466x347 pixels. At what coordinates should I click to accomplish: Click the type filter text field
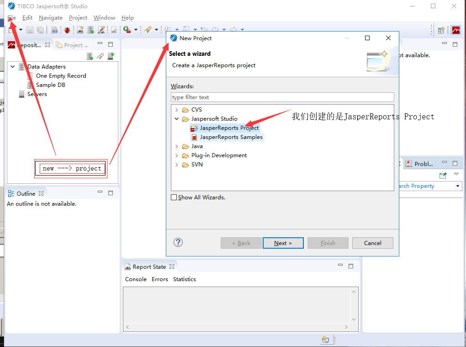(282, 97)
